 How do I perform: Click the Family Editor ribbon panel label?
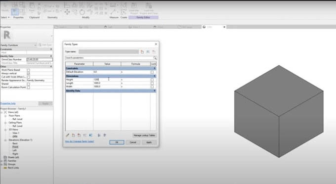coord(143,17)
